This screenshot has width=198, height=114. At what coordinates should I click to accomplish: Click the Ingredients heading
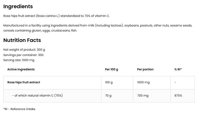(18, 6)
